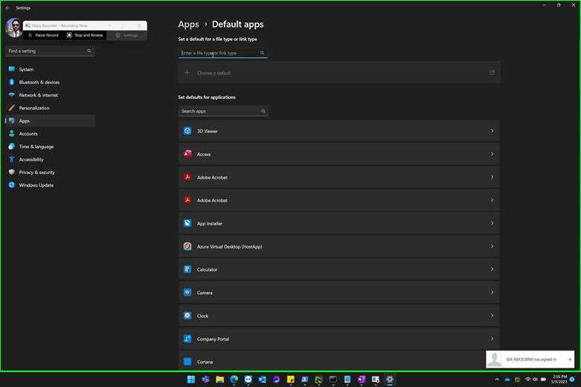Click the Cortana app icon
Image resolution: width=581 pixels, height=387 pixels.
187,362
